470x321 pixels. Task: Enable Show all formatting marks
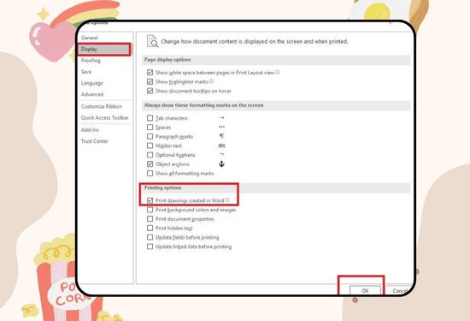click(150, 174)
